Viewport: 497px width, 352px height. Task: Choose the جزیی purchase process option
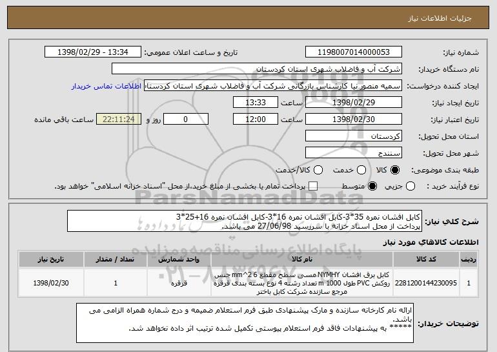(410, 186)
